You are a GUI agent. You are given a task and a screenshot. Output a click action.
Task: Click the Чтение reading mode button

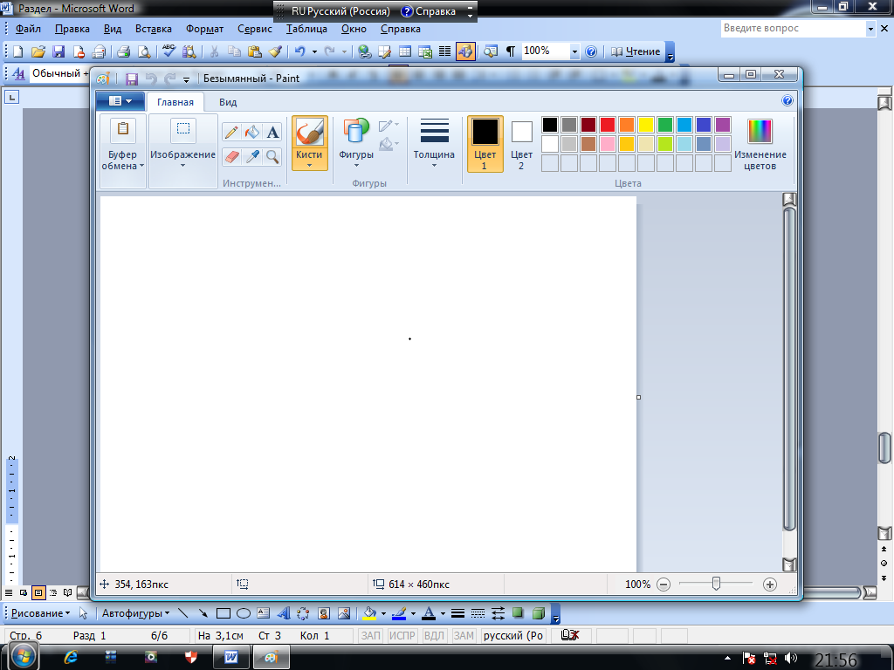(x=636, y=51)
